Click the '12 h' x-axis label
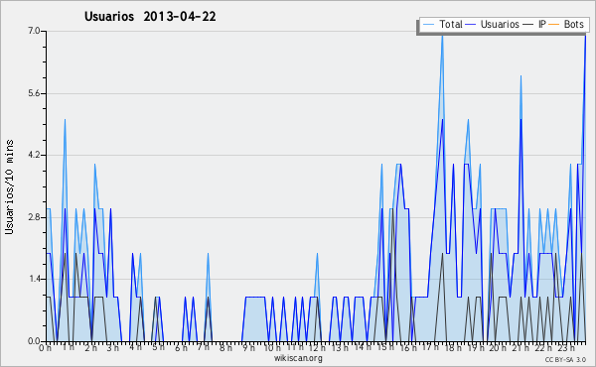 [318, 348]
